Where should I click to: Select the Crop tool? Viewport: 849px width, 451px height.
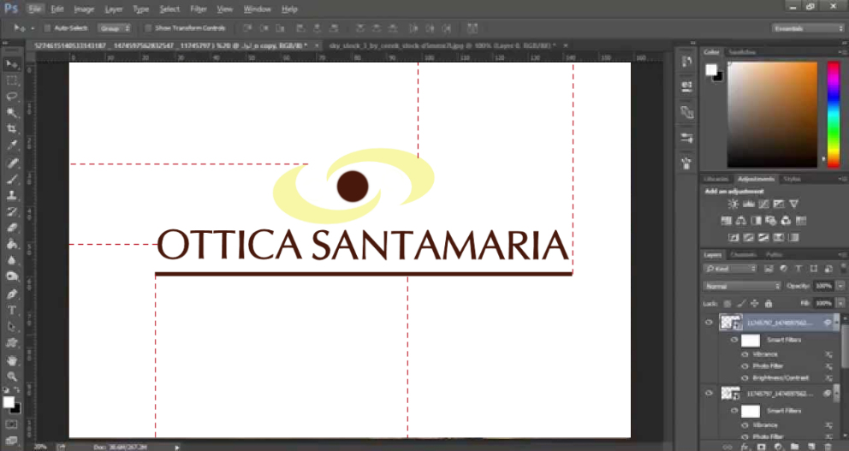12,129
